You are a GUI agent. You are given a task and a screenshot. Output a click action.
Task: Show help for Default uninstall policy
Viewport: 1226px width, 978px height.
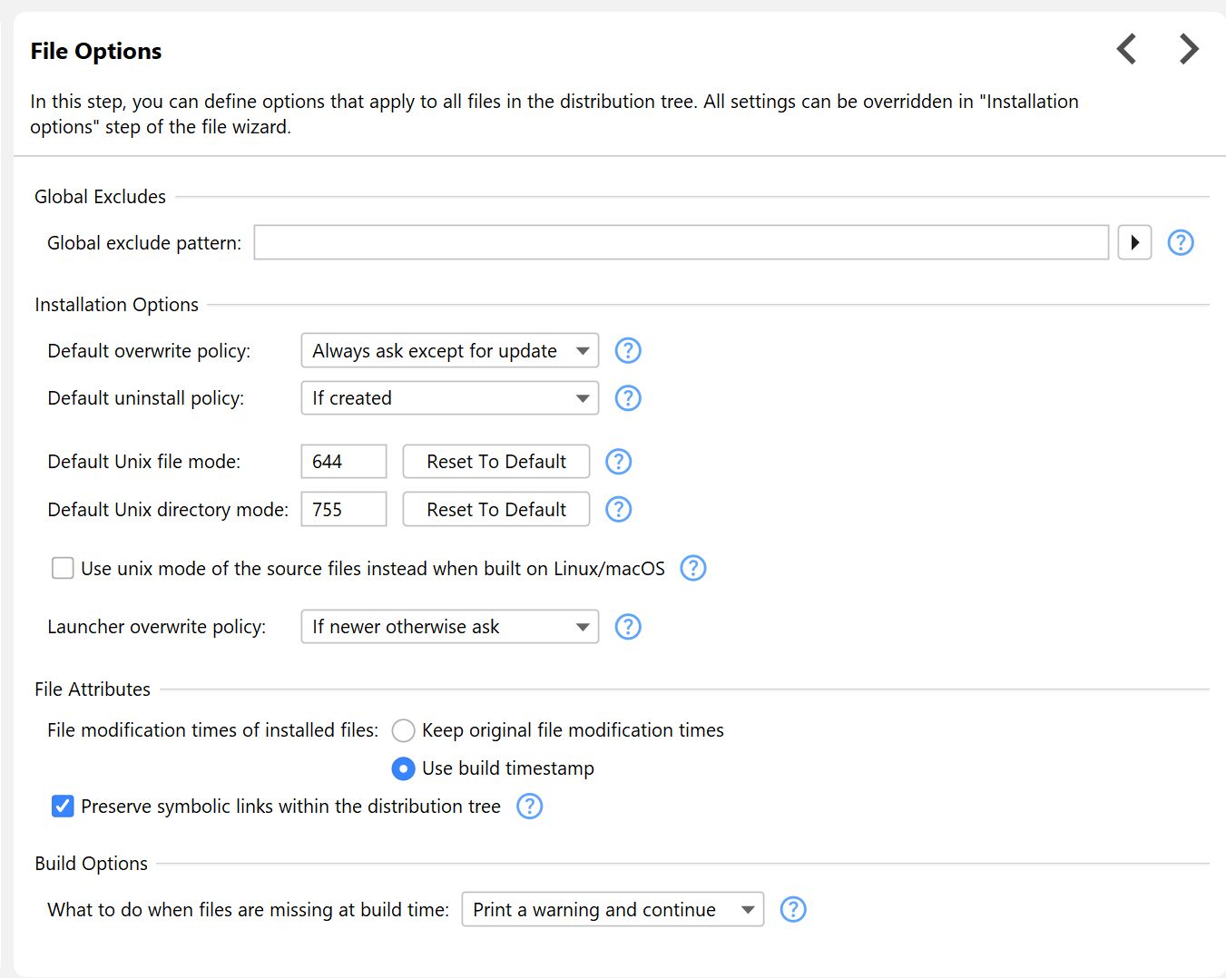628,398
